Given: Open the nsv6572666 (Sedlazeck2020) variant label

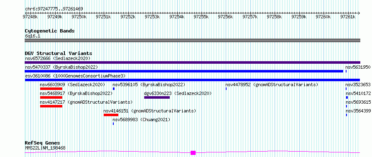Looking at the screenshot, I should 58,58.
